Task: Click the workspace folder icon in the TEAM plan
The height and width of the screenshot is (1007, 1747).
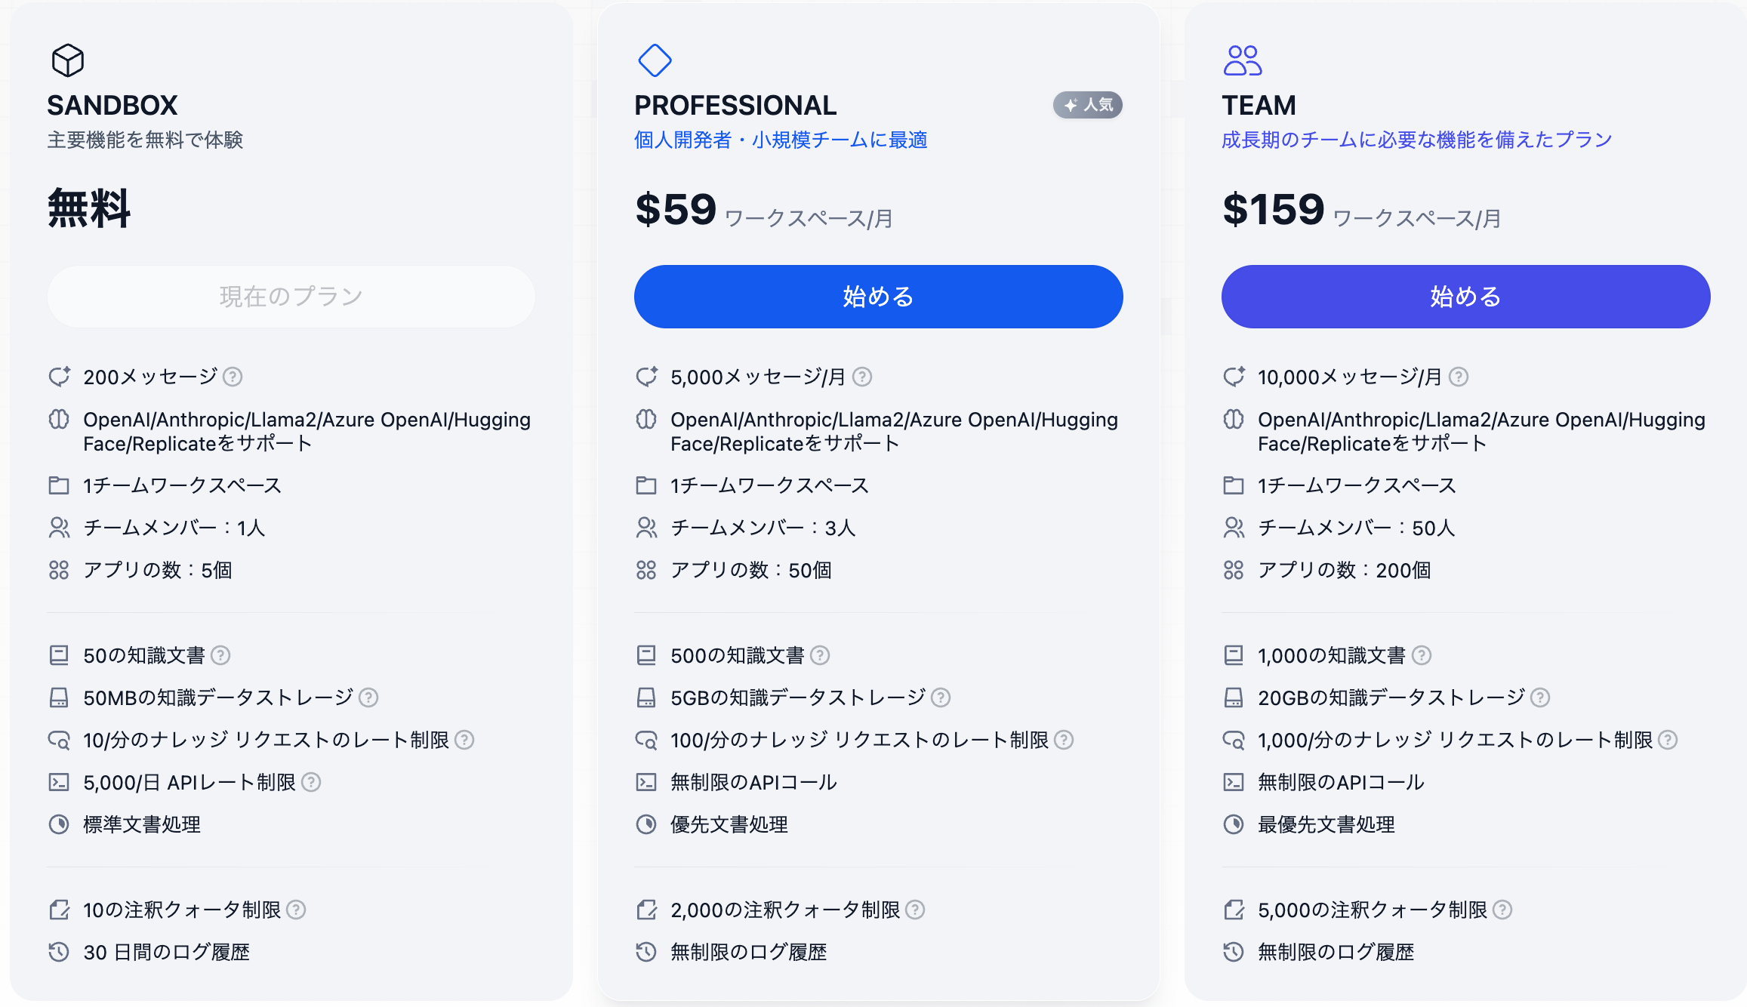Action: point(1234,485)
